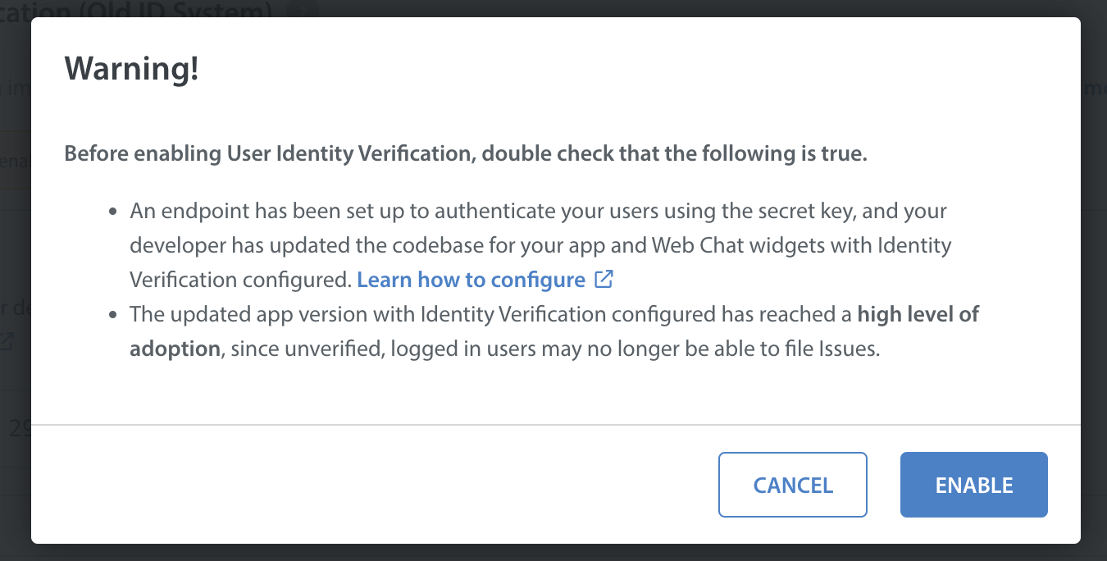The height and width of the screenshot is (561, 1107).
Task: Click the bold 'Before enabling User Identity Verification' sentence
Action: (x=466, y=154)
